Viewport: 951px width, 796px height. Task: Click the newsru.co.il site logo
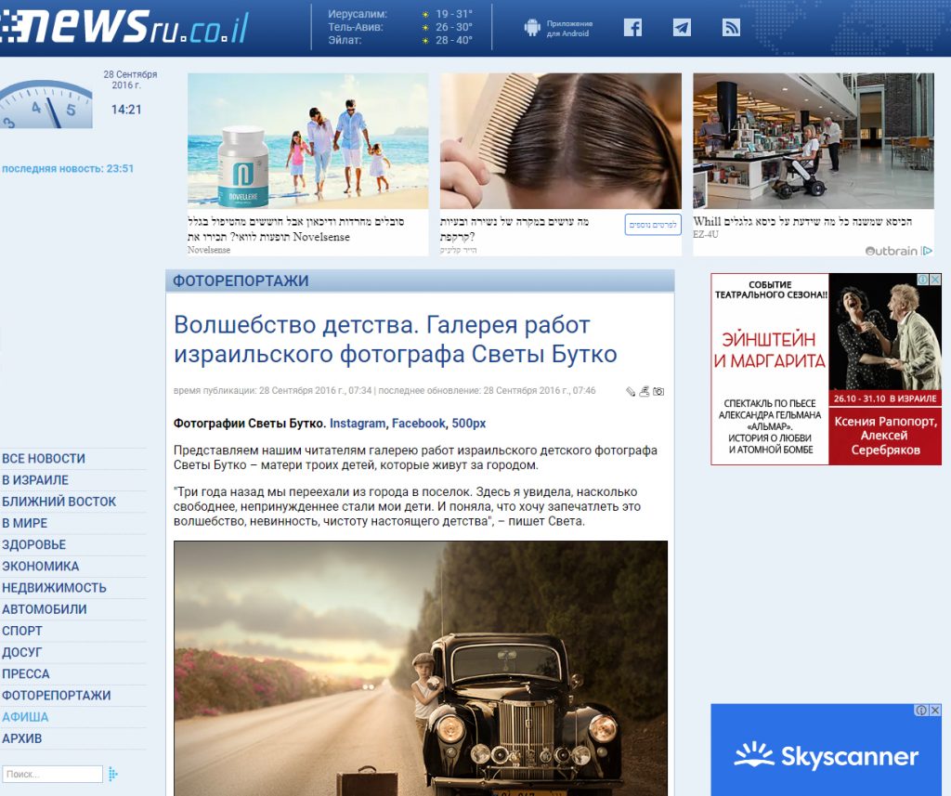point(125,28)
